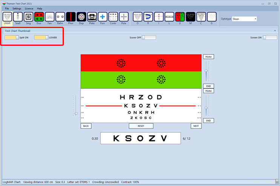This screenshot has height=186, width=280.
Task: Collapse the Test Chart Thumbnail panel
Action: (x=274, y=31)
